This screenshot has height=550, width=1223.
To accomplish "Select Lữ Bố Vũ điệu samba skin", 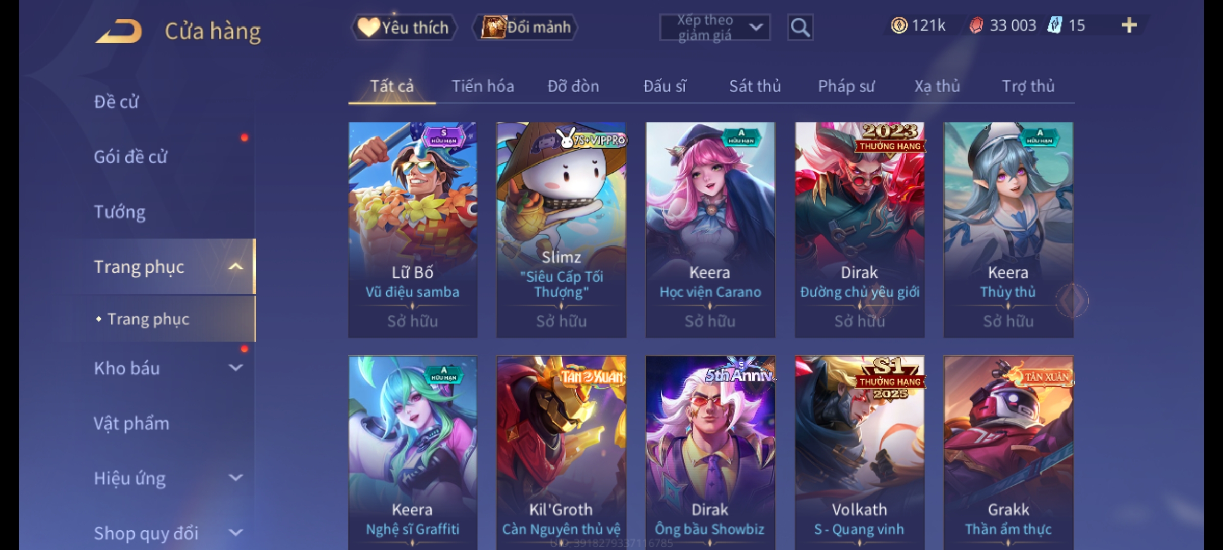I will (x=413, y=230).
